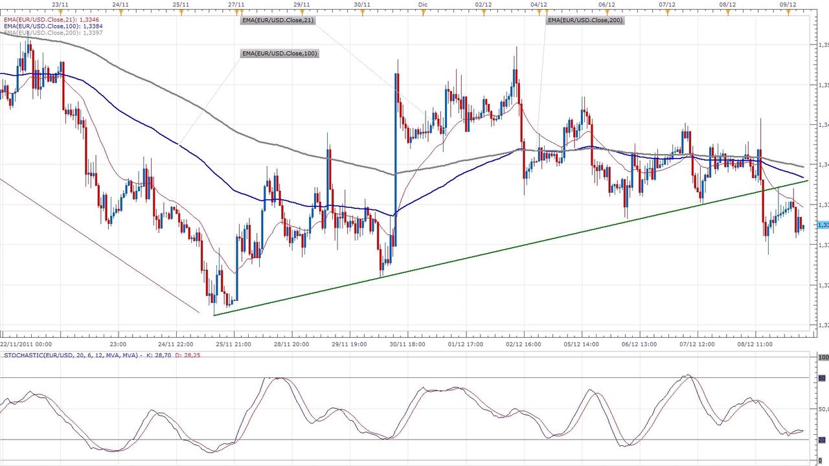Click the orange day marker under 23/11
Image resolution: width=829 pixels, height=466 pixels.
coord(60,12)
